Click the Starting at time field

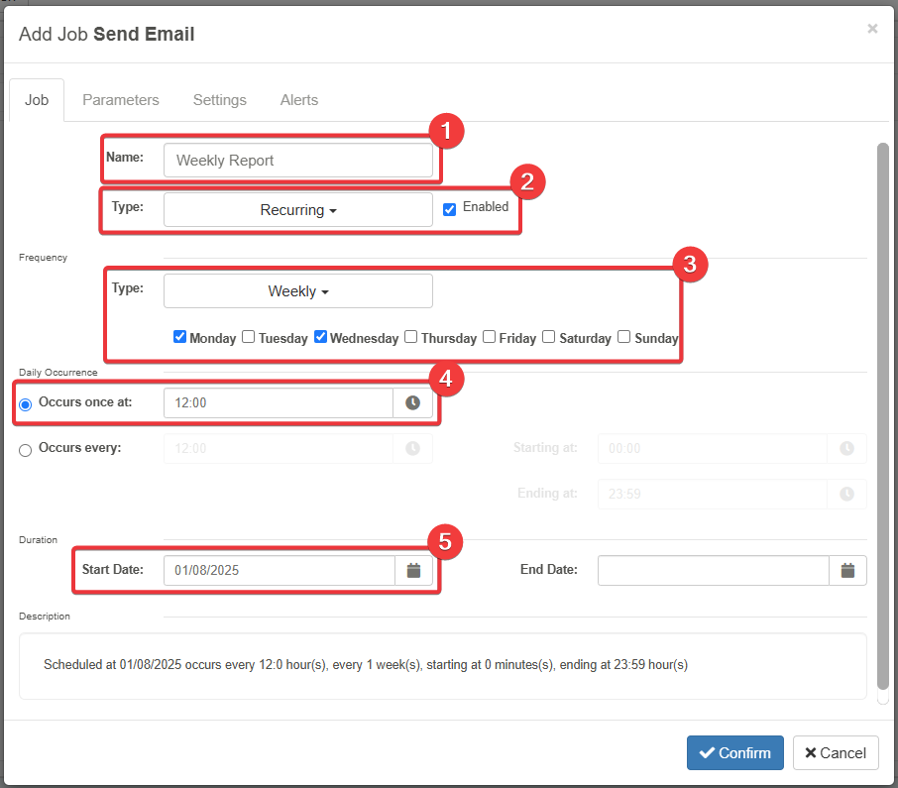tap(713, 448)
